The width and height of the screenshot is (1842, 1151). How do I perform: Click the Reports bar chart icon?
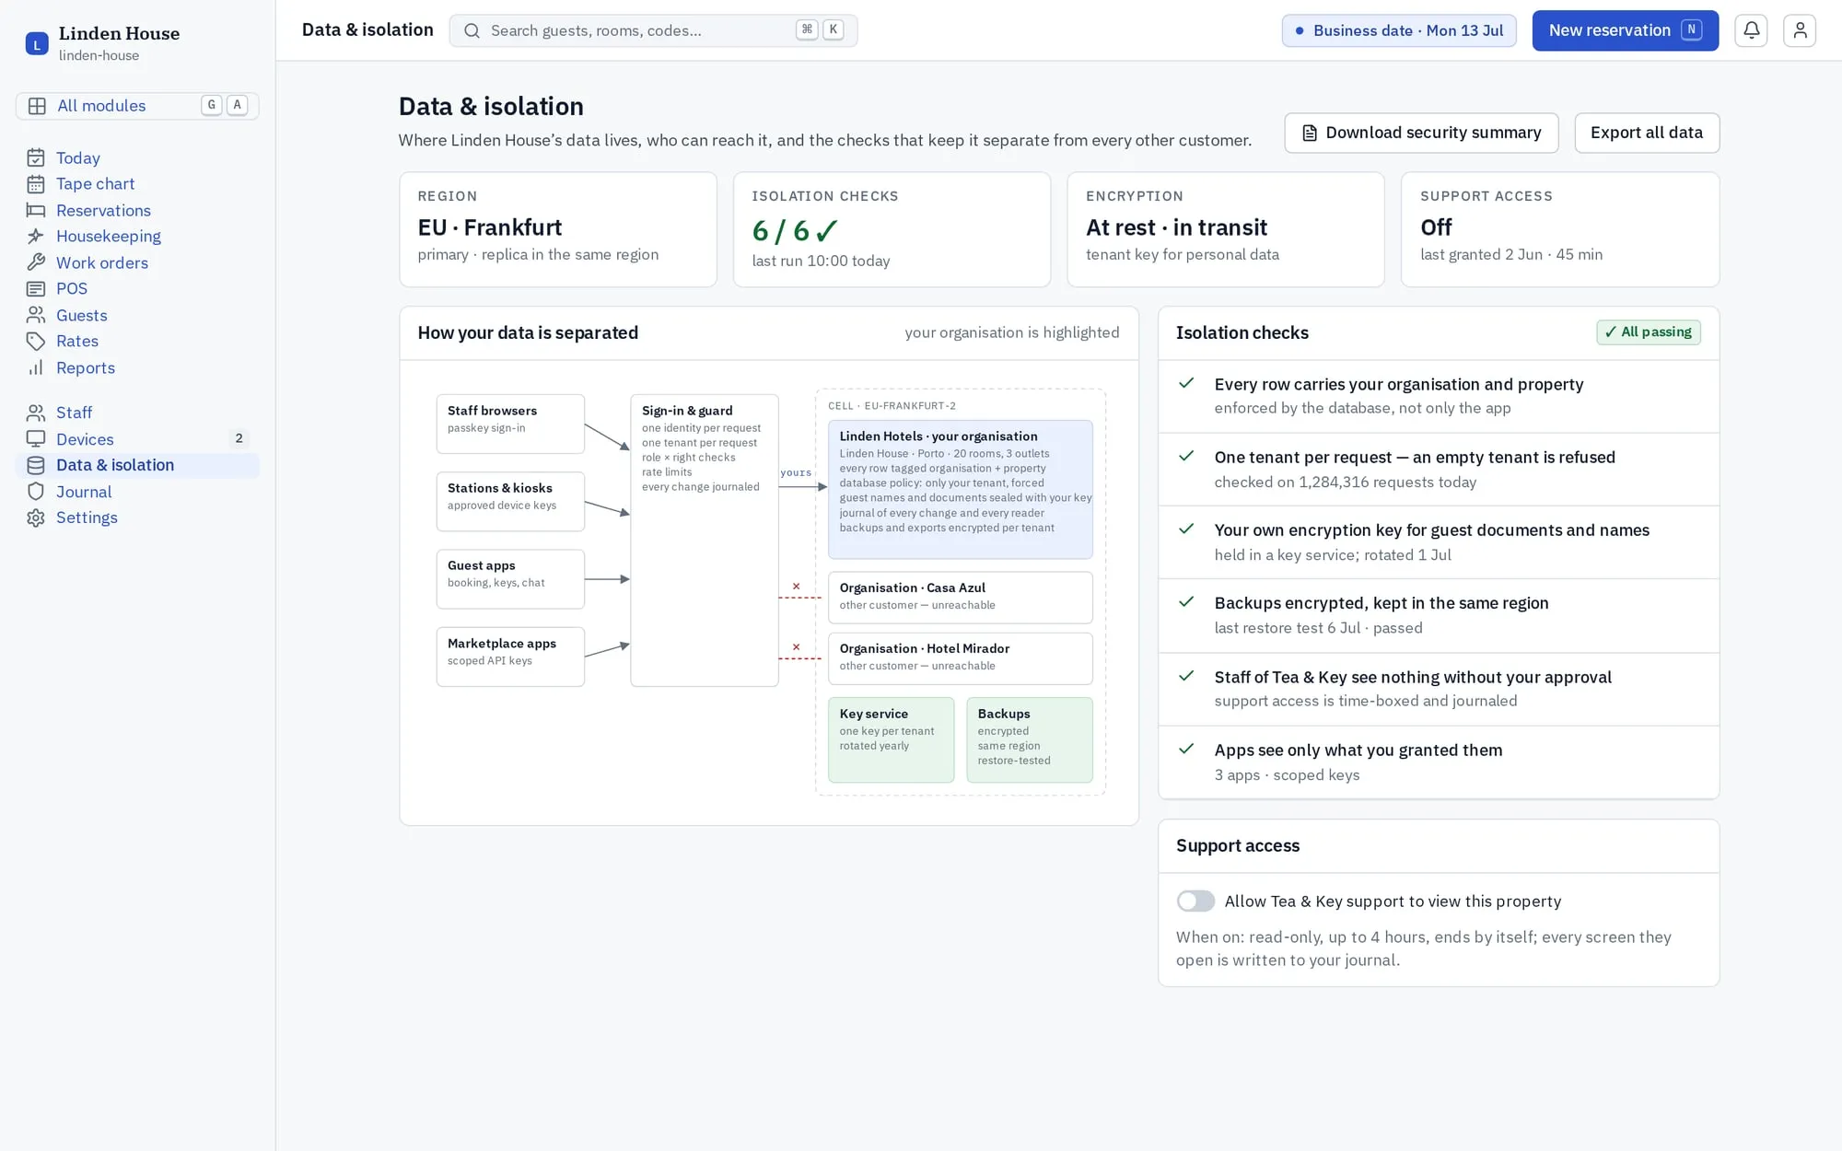click(36, 368)
